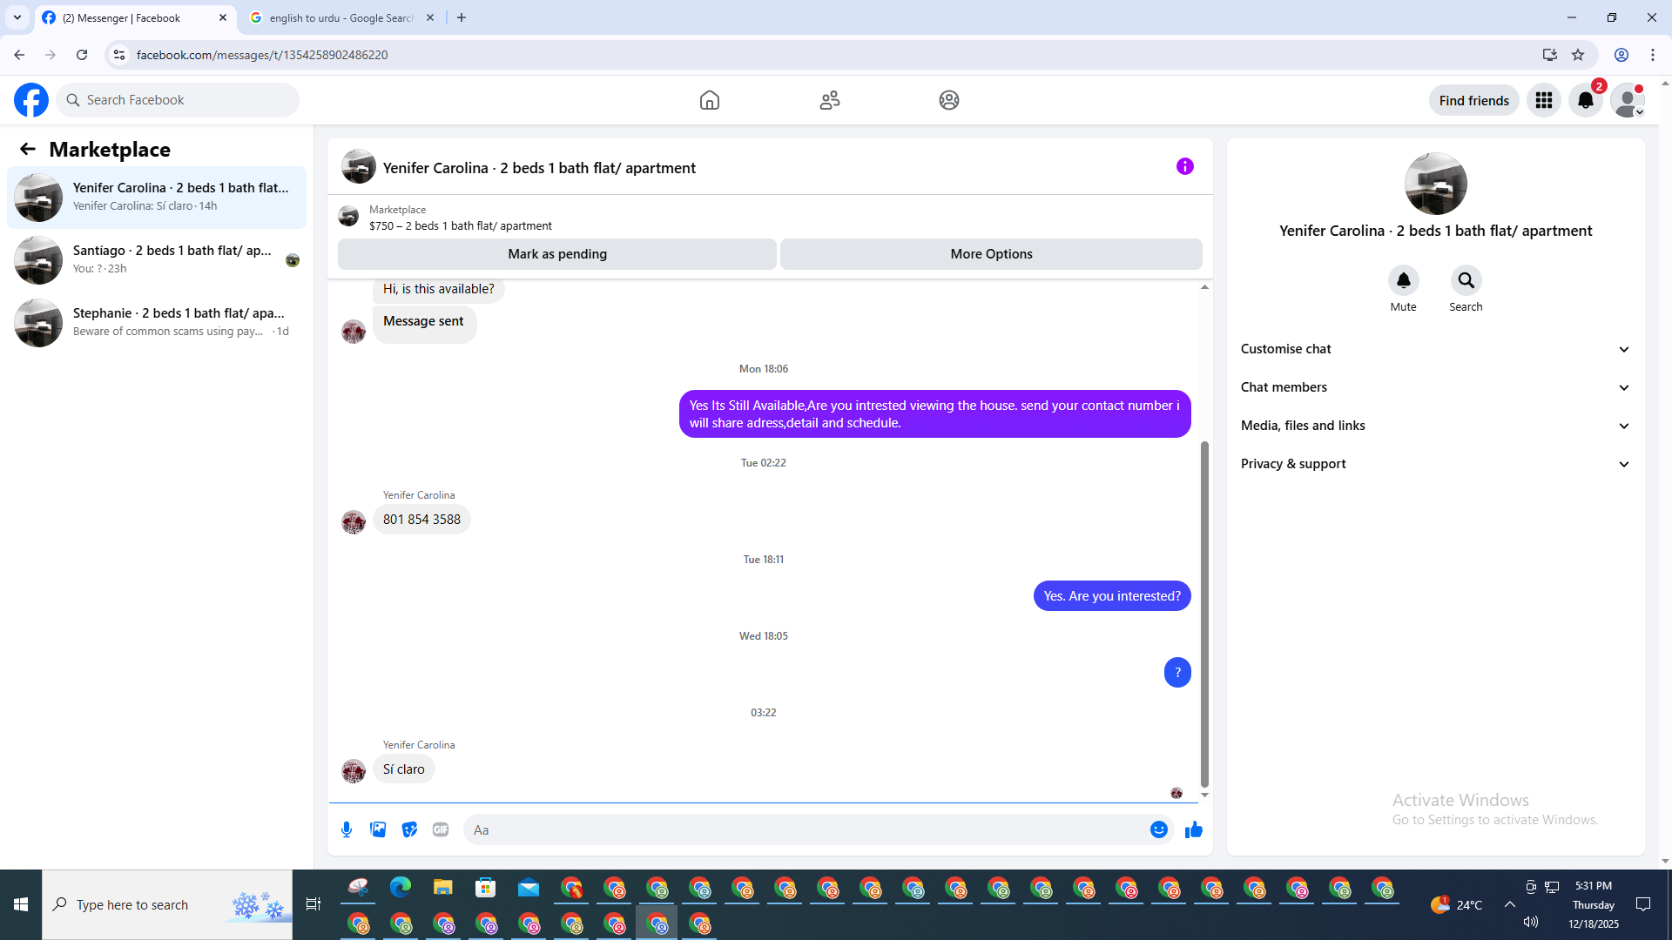Choose a GIF icon
Screen dimensions: 1672x940
pyautogui.click(x=441, y=829)
